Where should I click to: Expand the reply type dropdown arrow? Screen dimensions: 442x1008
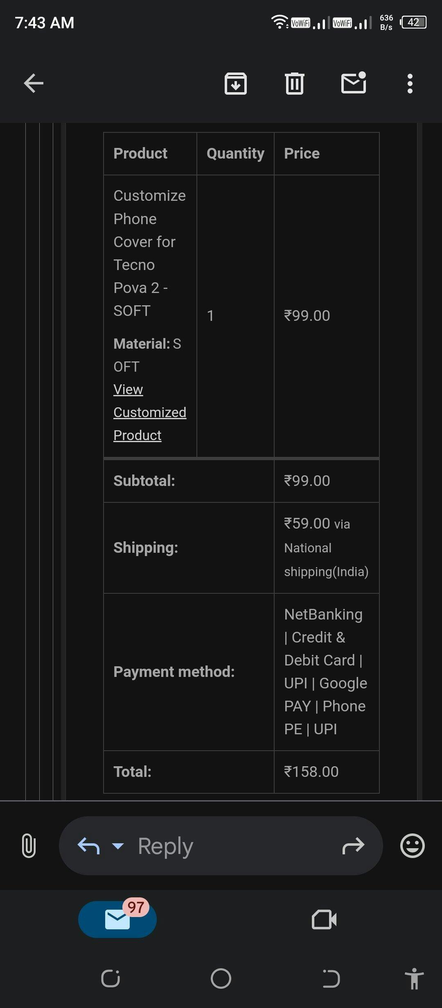(x=118, y=845)
